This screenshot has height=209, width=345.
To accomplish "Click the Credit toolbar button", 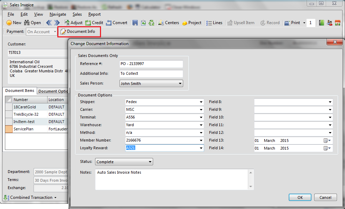I will (x=94, y=23).
